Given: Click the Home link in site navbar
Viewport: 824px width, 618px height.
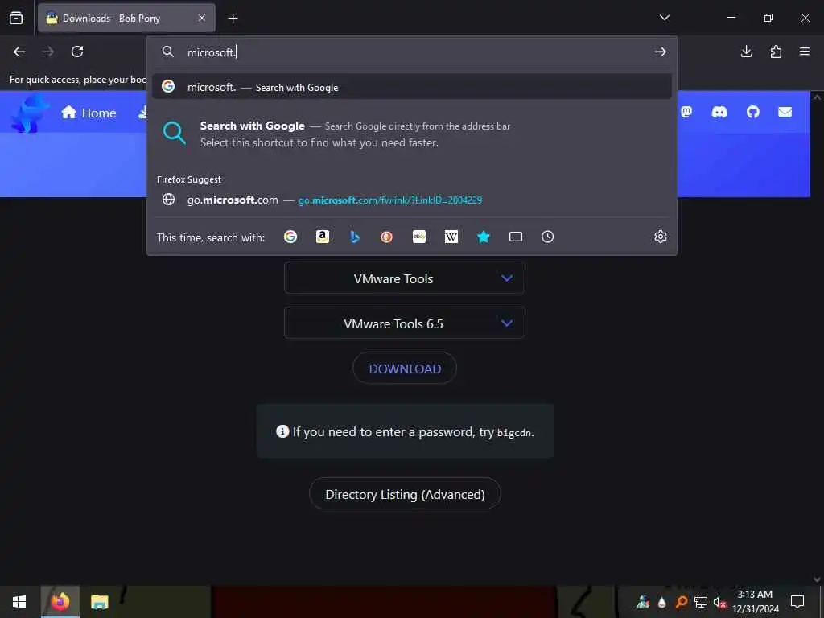Looking at the screenshot, I should (89, 113).
